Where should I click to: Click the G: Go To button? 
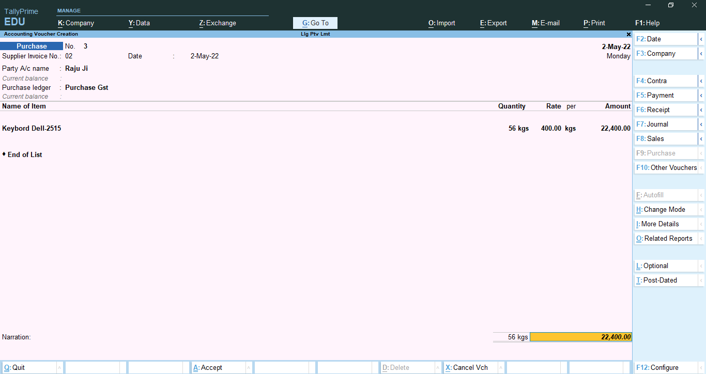[315, 23]
